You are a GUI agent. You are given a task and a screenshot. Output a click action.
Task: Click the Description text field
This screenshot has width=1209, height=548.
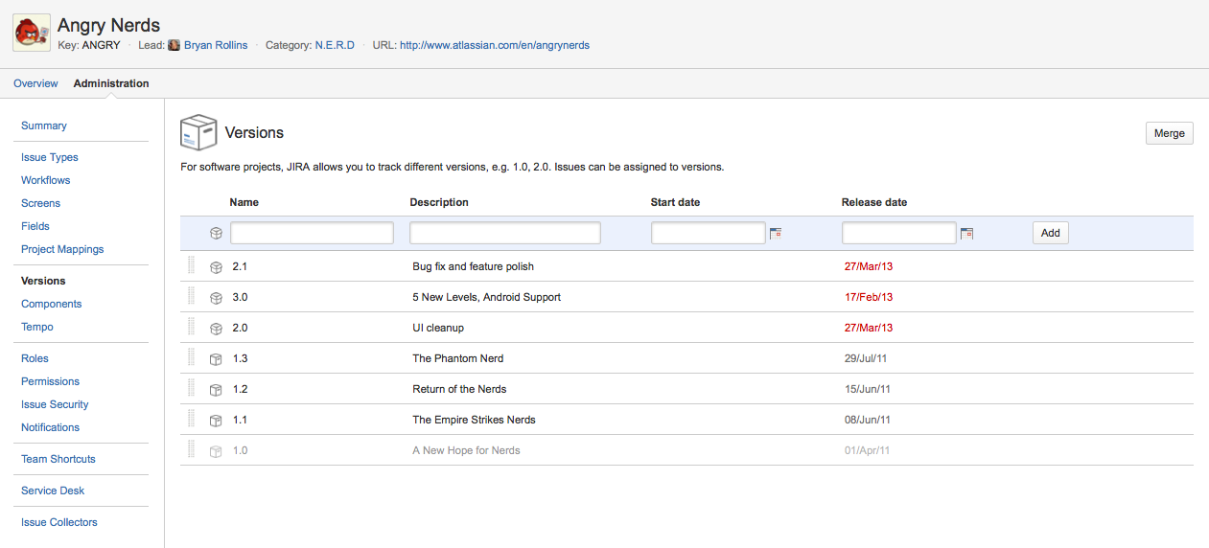click(504, 233)
